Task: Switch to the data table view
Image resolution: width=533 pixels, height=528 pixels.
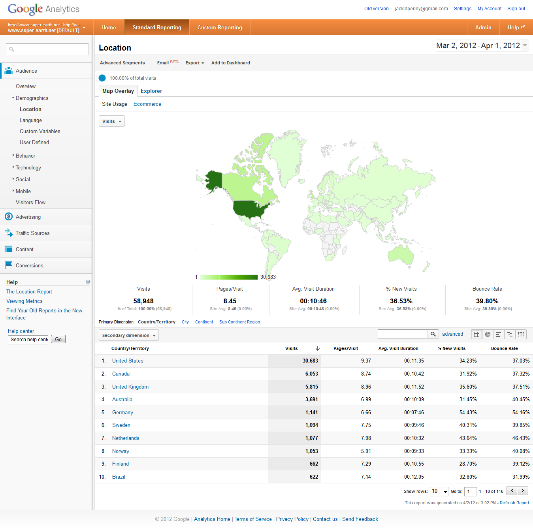Action: coord(476,334)
